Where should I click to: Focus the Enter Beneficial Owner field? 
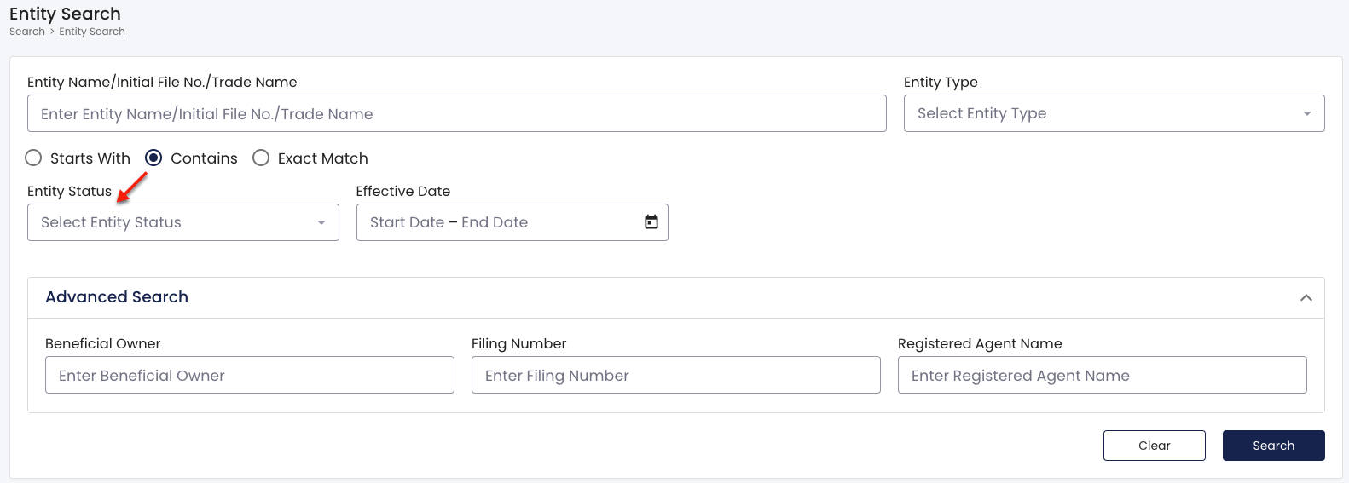pos(249,375)
